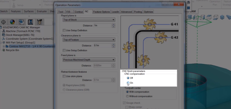231x109 pixels.
Task: Open the Clearance plane Top of Feature dropdown
Action: click(89, 40)
